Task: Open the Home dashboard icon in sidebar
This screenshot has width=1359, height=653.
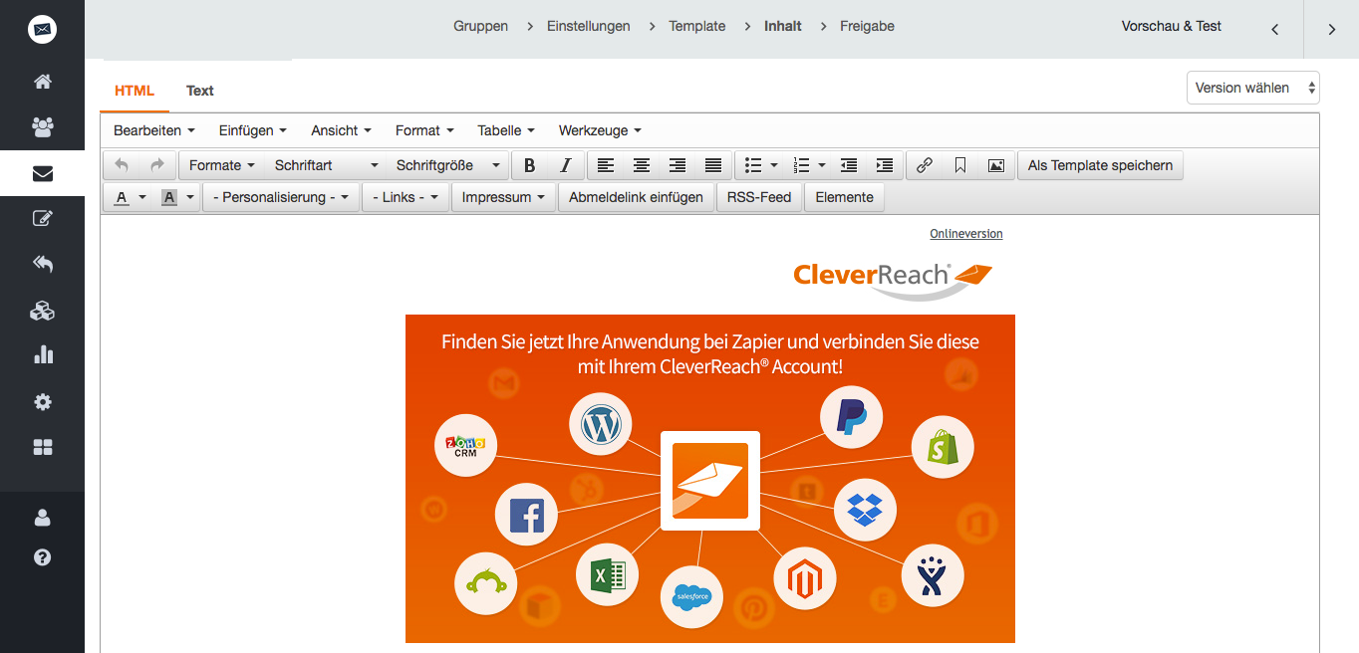Action: [42, 82]
